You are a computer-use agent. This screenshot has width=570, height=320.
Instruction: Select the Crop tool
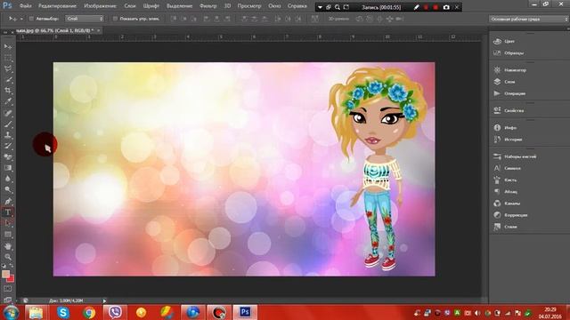(x=8, y=91)
